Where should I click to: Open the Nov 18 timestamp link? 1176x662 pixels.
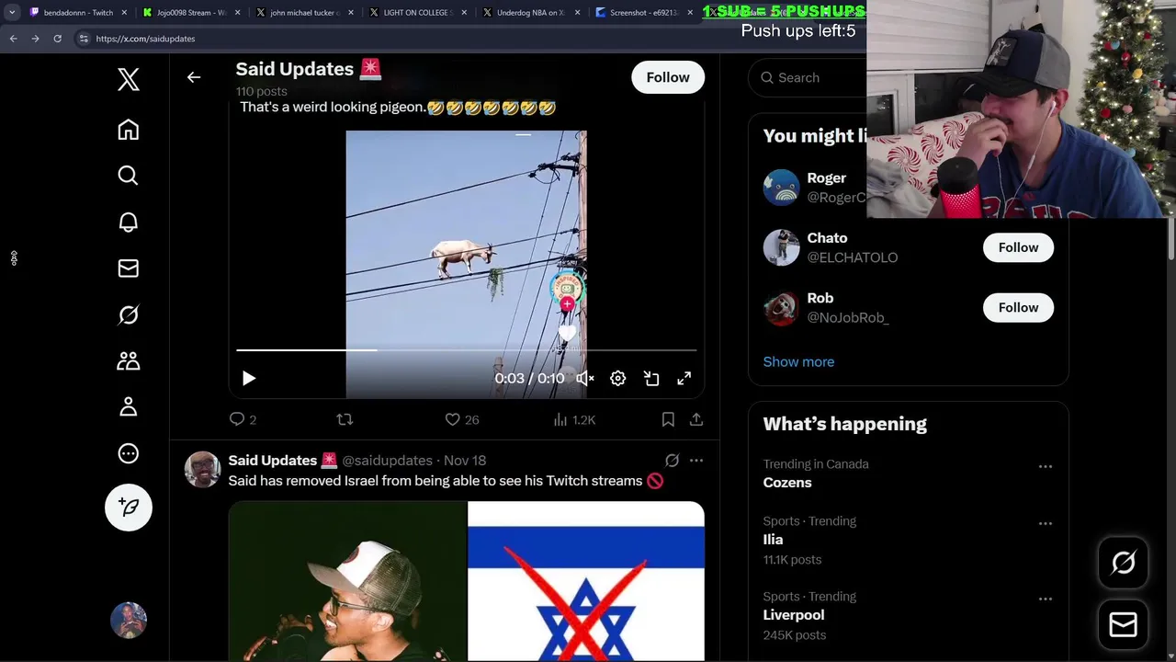click(465, 461)
